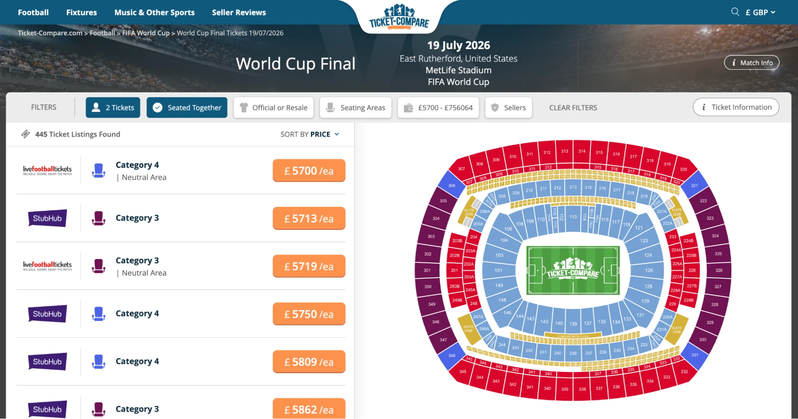The image size is (798, 419).
Task: Toggle the 2 Tickets filter
Action: (x=113, y=107)
